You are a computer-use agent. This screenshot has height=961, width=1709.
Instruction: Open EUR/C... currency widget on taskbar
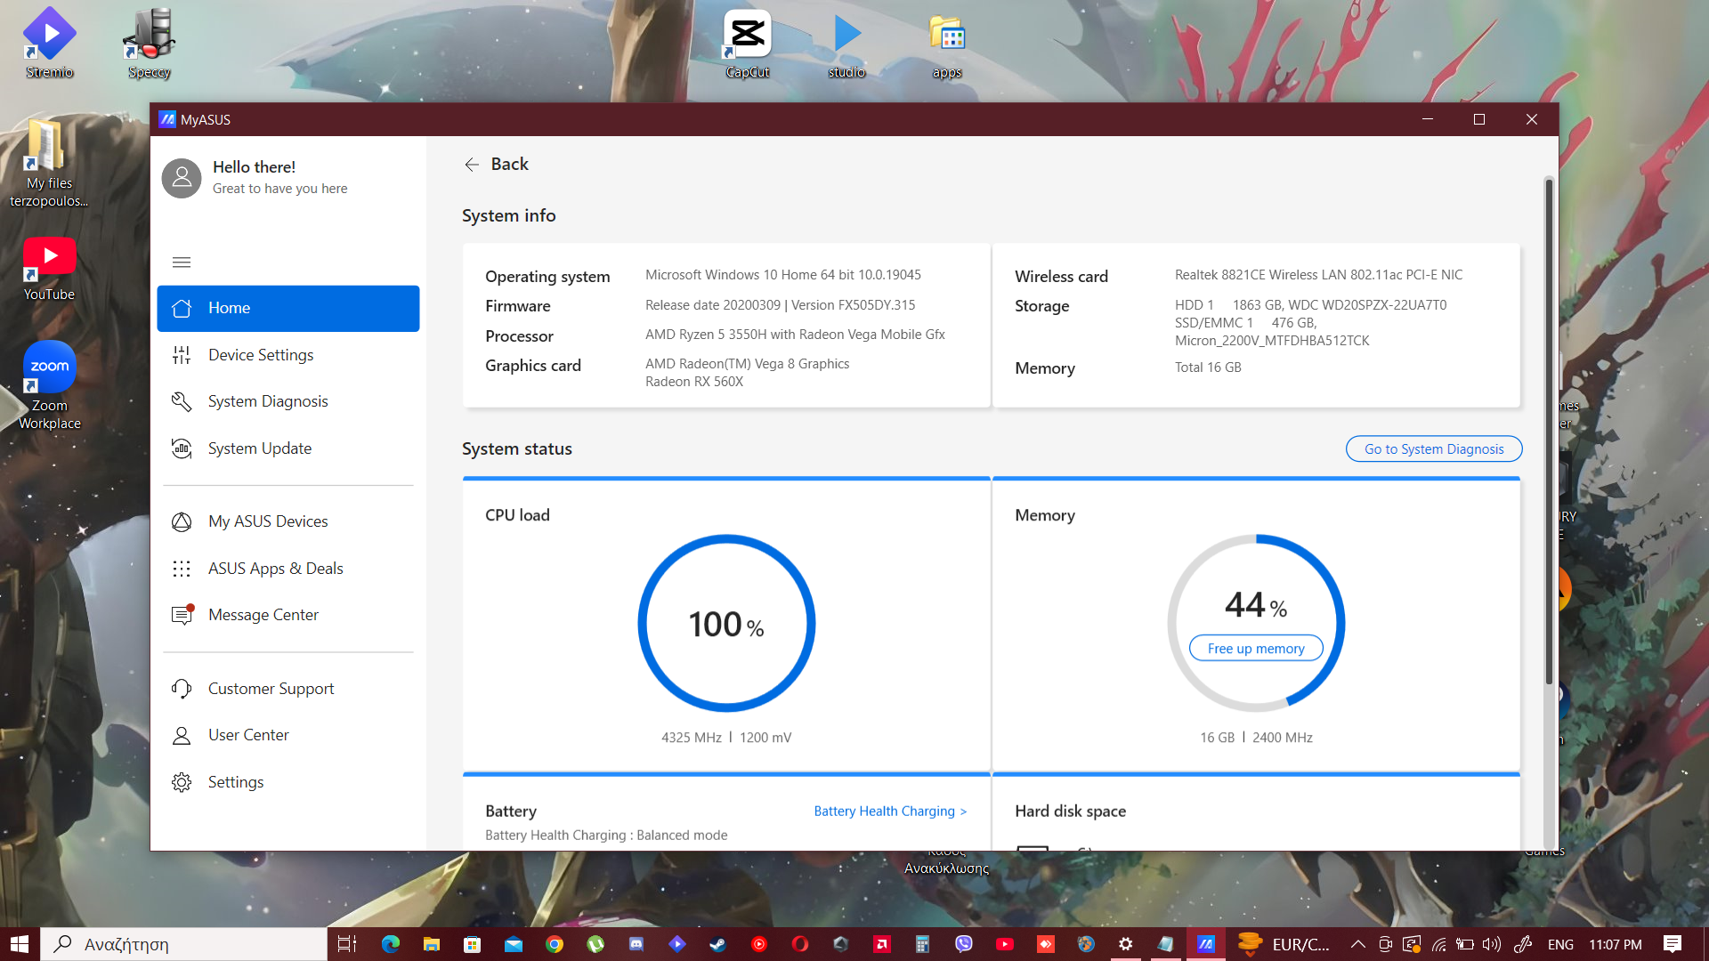(1284, 944)
